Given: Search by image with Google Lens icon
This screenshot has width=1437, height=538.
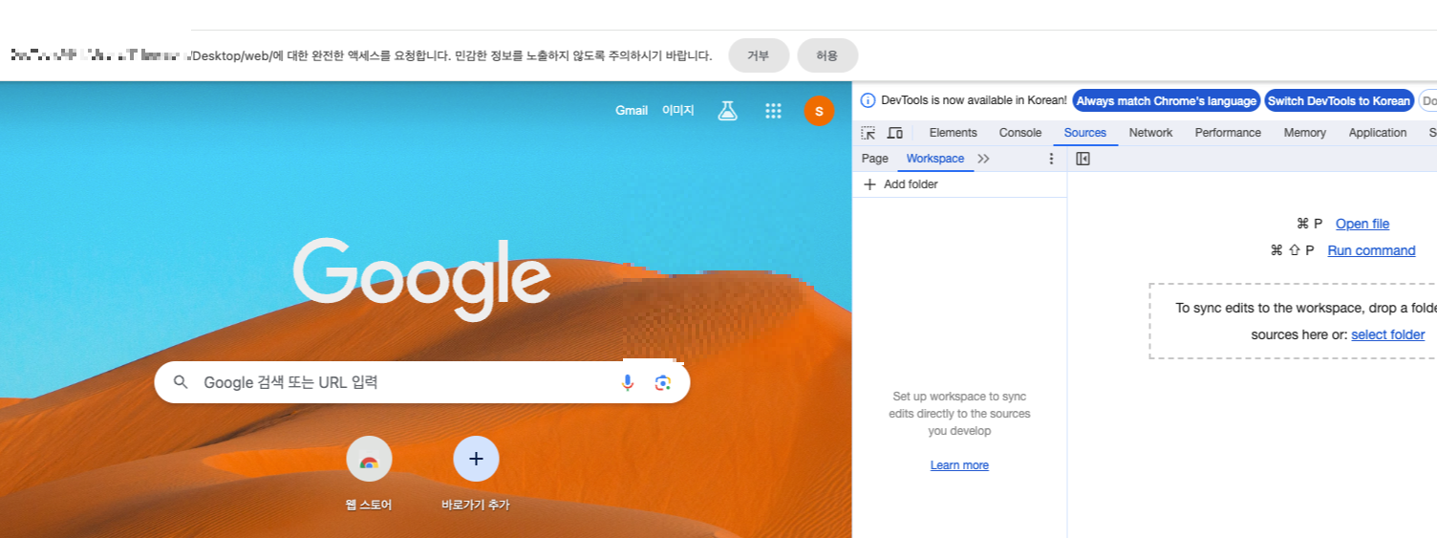Looking at the screenshot, I should 663,382.
